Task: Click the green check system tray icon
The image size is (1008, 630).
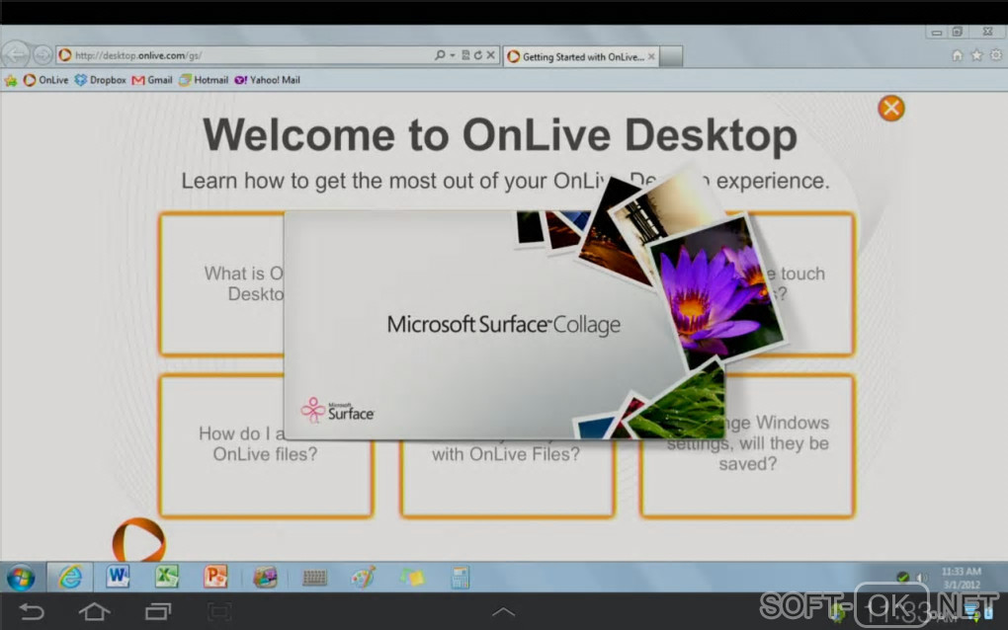Action: [902, 578]
